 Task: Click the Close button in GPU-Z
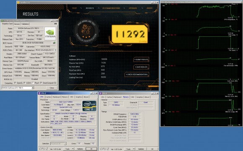click(x=52, y=88)
